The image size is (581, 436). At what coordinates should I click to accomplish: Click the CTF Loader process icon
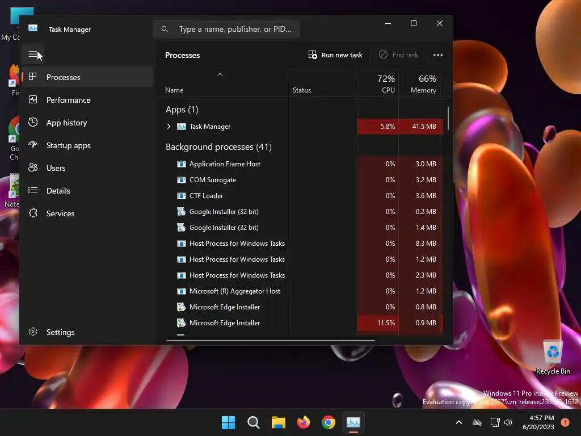(181, 196)
